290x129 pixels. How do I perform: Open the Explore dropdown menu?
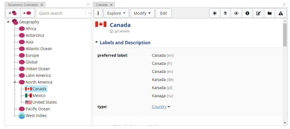tap(116, 13)
